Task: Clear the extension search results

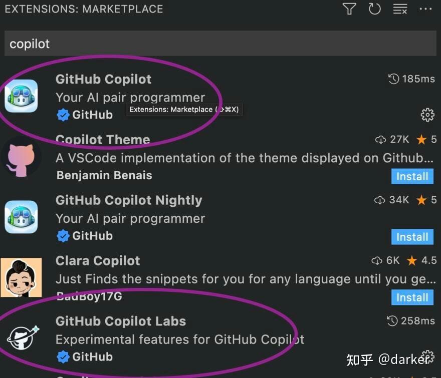Action: point(400,9)
